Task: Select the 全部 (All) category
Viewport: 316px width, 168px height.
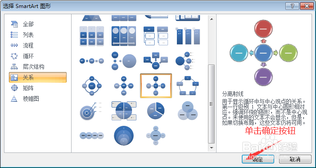Action: click(38, 24)
